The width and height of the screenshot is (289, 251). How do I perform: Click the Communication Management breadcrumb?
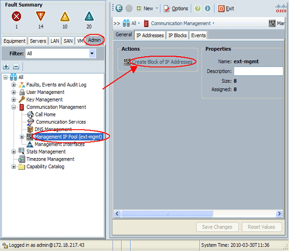click(x=180, y=24)
